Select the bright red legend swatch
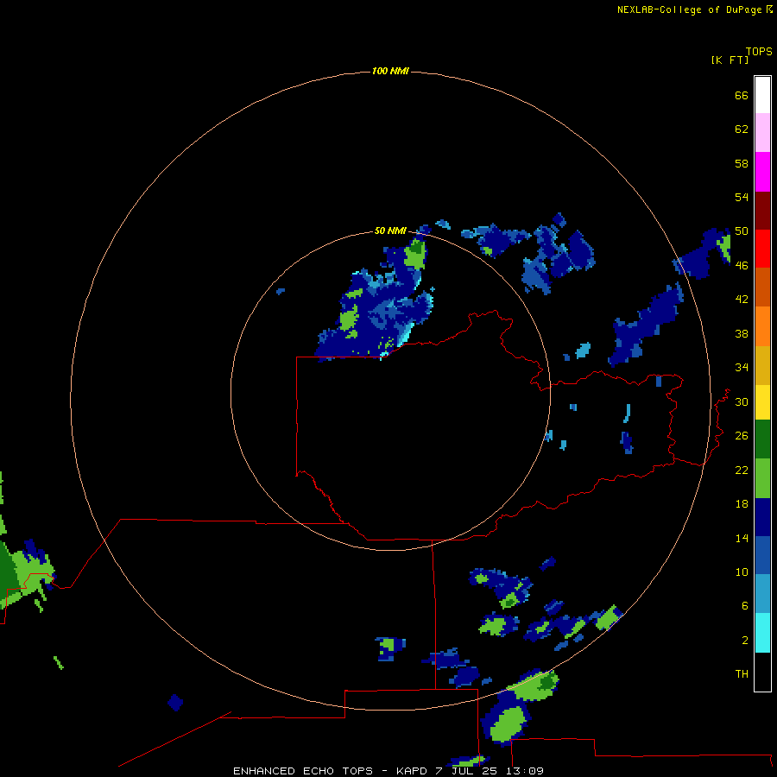 pyautogui.click(x=762, y=249)
